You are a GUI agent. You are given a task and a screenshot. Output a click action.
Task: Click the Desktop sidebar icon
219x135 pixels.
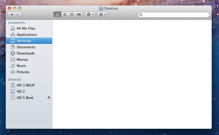click(x=13, y=41)
